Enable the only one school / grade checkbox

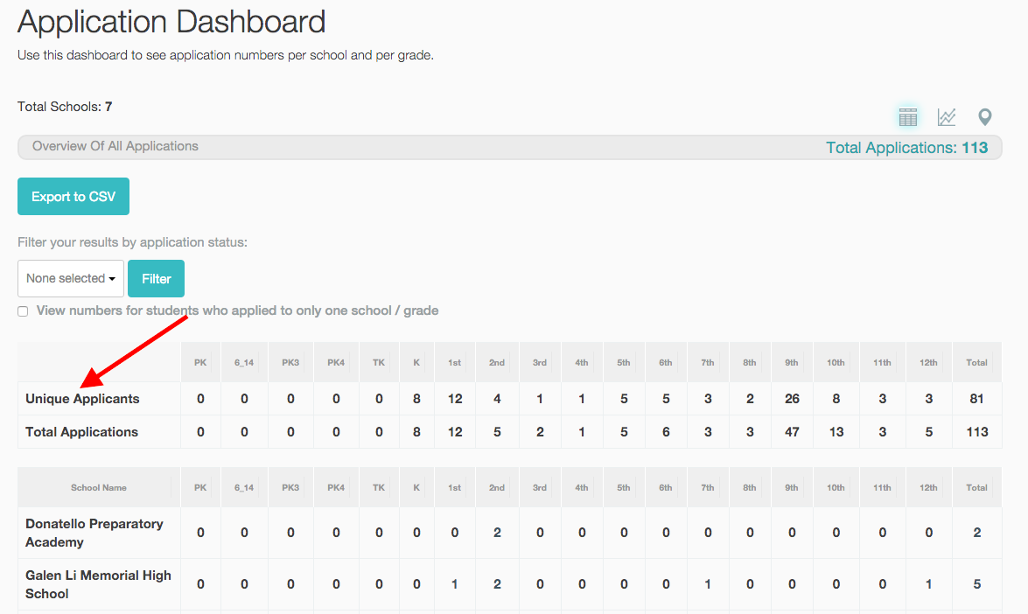click(23, 311)
